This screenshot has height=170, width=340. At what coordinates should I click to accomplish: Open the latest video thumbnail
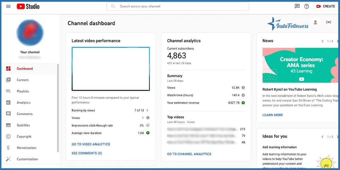110,69
